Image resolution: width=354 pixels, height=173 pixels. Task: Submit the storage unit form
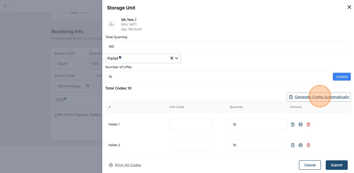point(336,165)
